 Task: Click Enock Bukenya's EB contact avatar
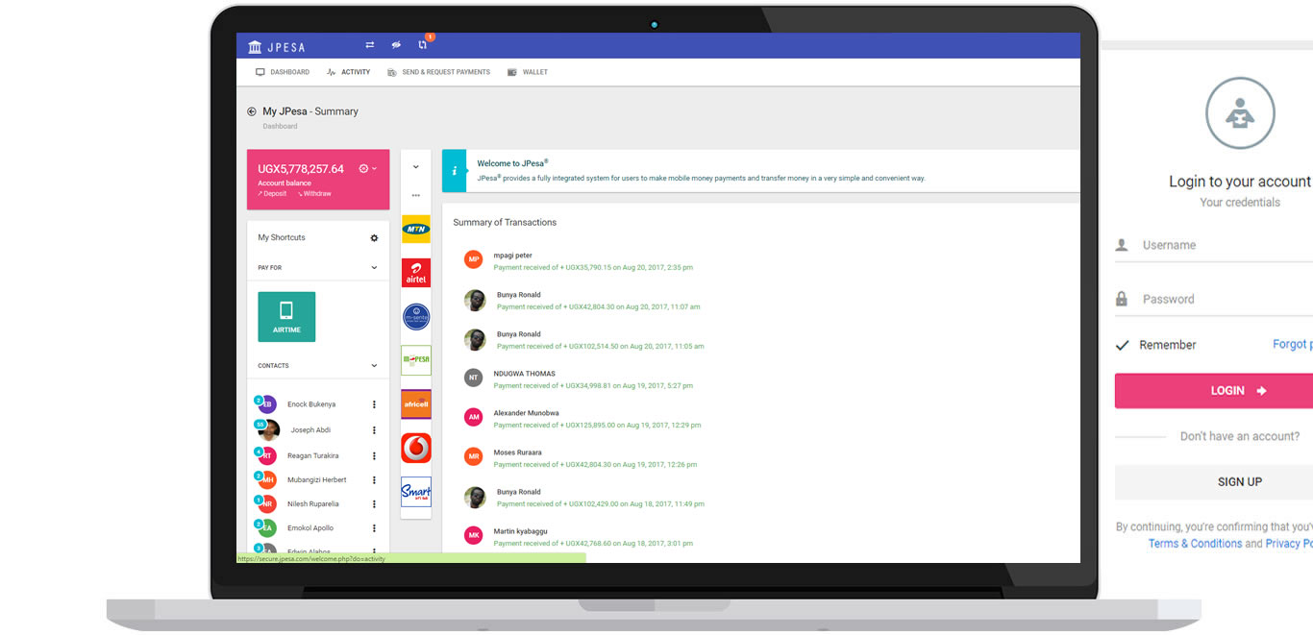pos(267,404)
